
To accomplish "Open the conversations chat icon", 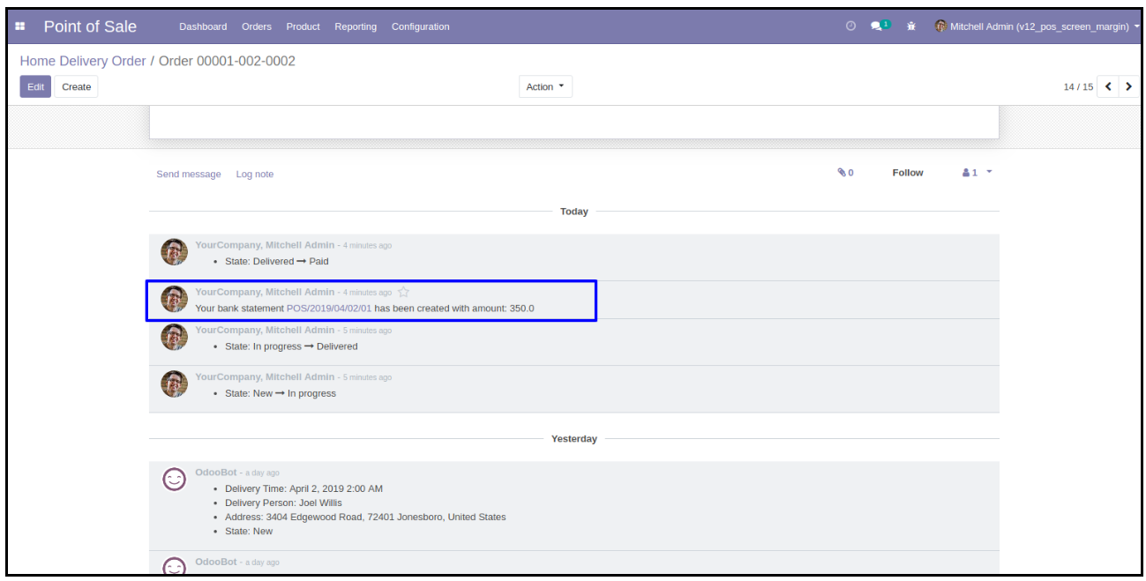I will pyautogui.click(x=879, y=26).
